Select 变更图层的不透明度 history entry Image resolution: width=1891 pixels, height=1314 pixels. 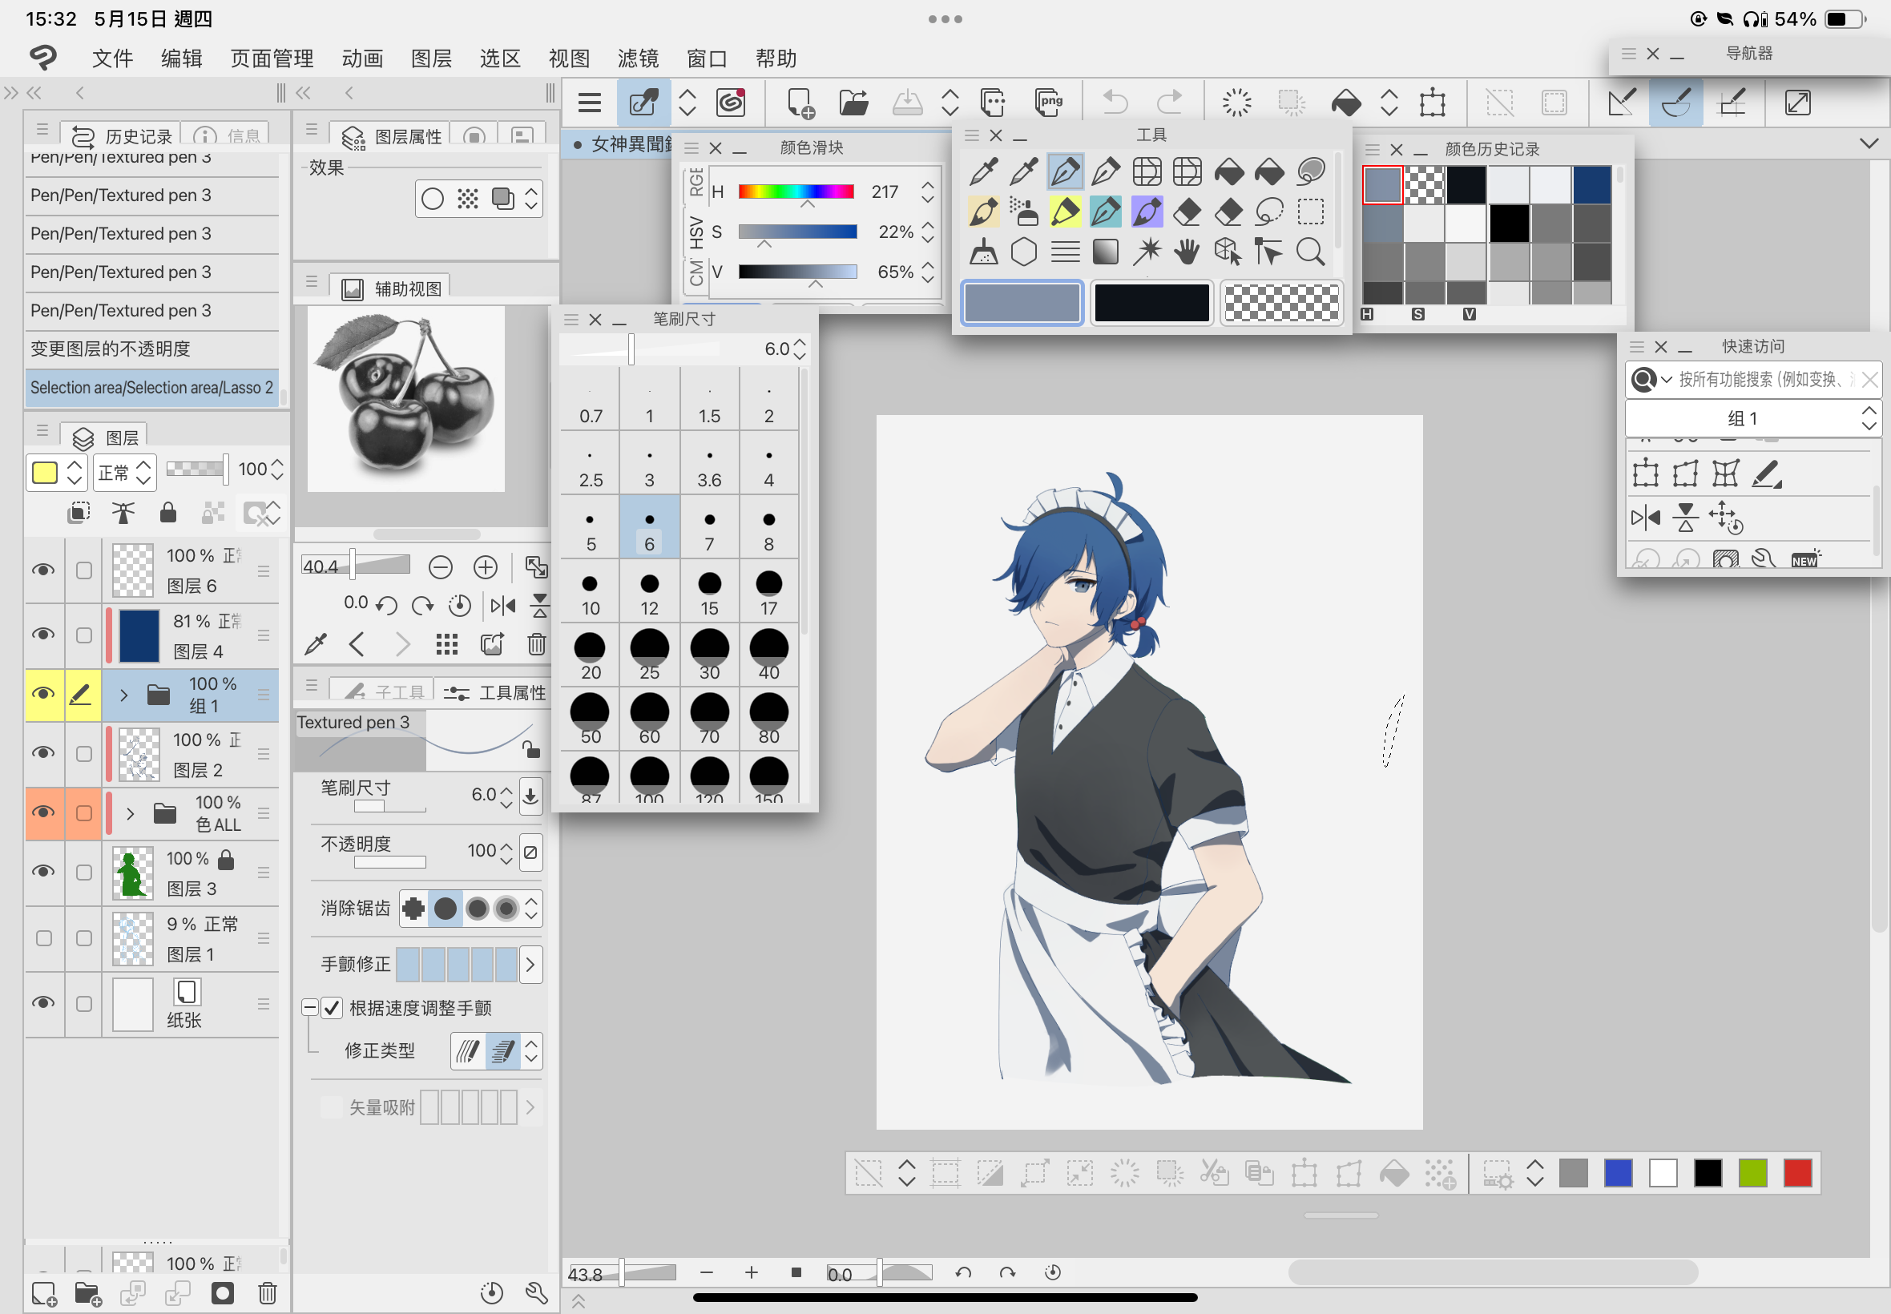151,349
